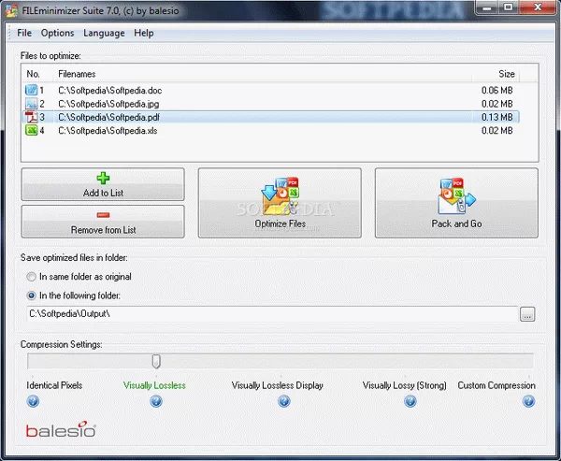Click the Add to List button label

[103, 193]
